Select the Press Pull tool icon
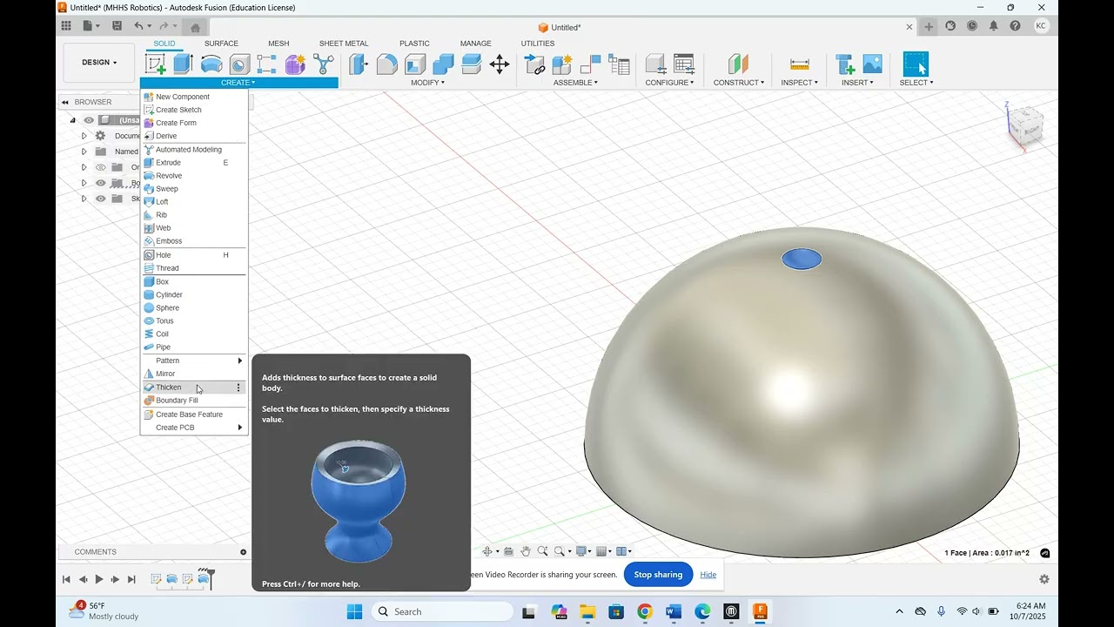This screenshot has height=627, width=1114. [x=359, y=64]
